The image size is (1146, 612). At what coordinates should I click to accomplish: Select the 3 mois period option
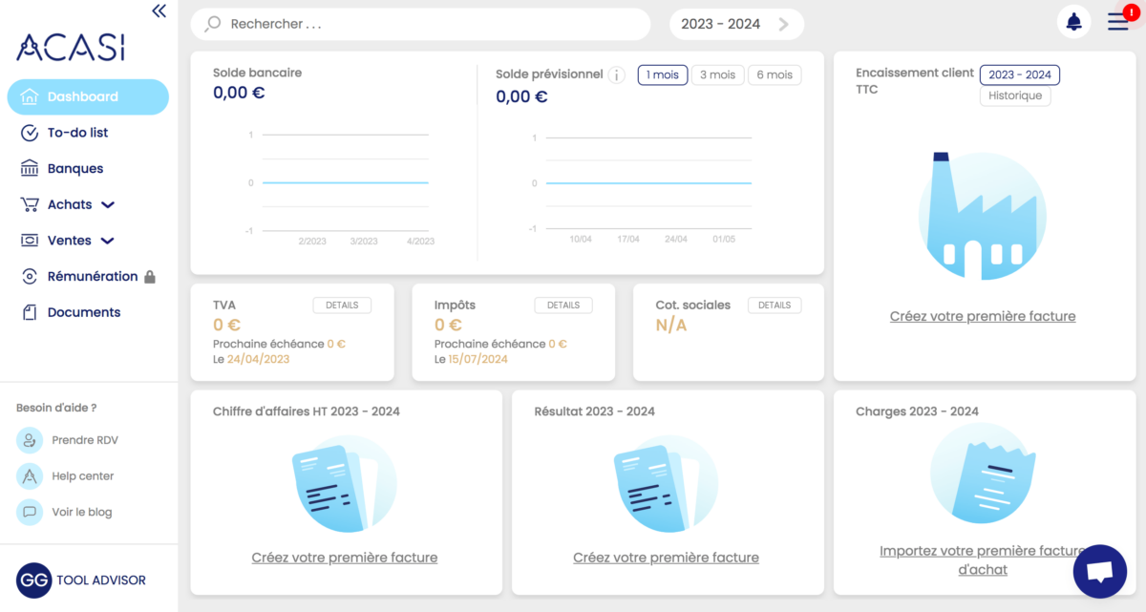coord(717,74)
